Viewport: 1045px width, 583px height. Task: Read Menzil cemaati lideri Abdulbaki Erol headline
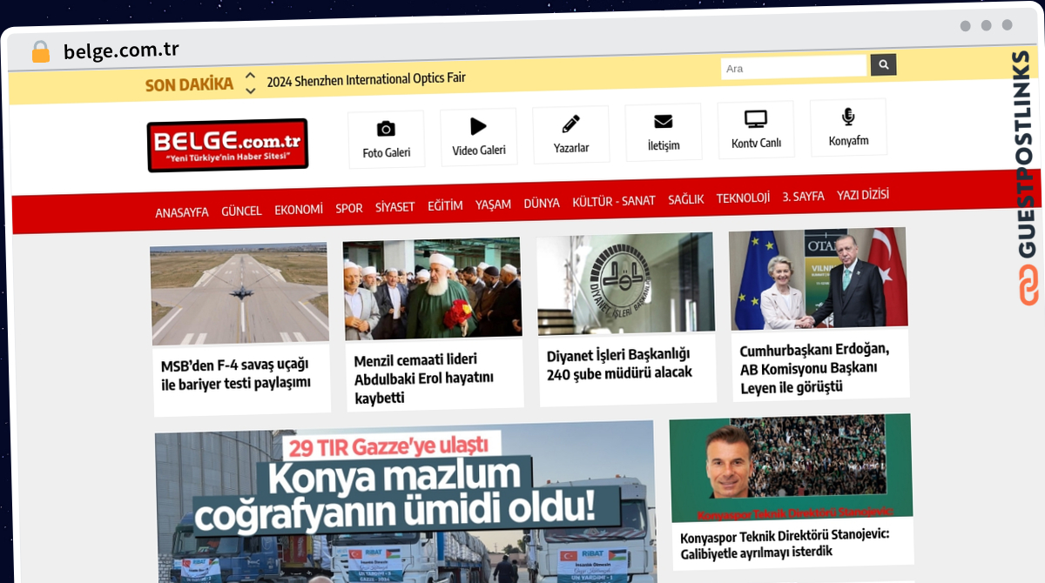coord(424,379)
